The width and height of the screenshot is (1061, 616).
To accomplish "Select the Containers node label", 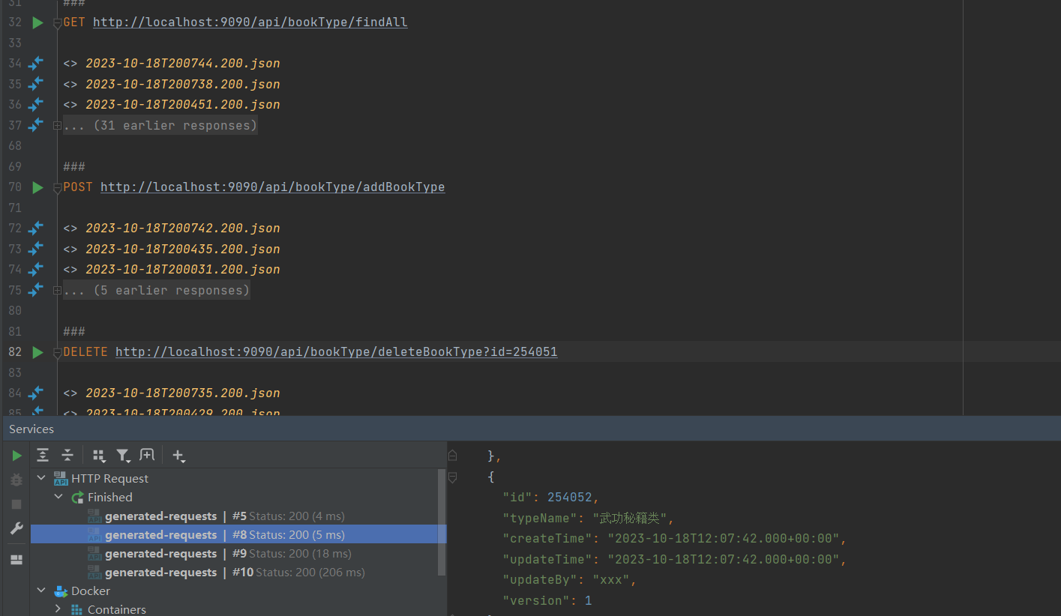I will tap(117, 610).
